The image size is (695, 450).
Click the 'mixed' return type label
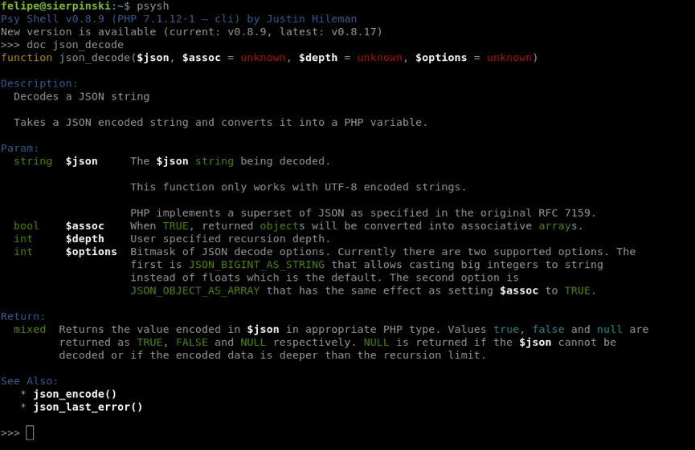pos(30,329)
